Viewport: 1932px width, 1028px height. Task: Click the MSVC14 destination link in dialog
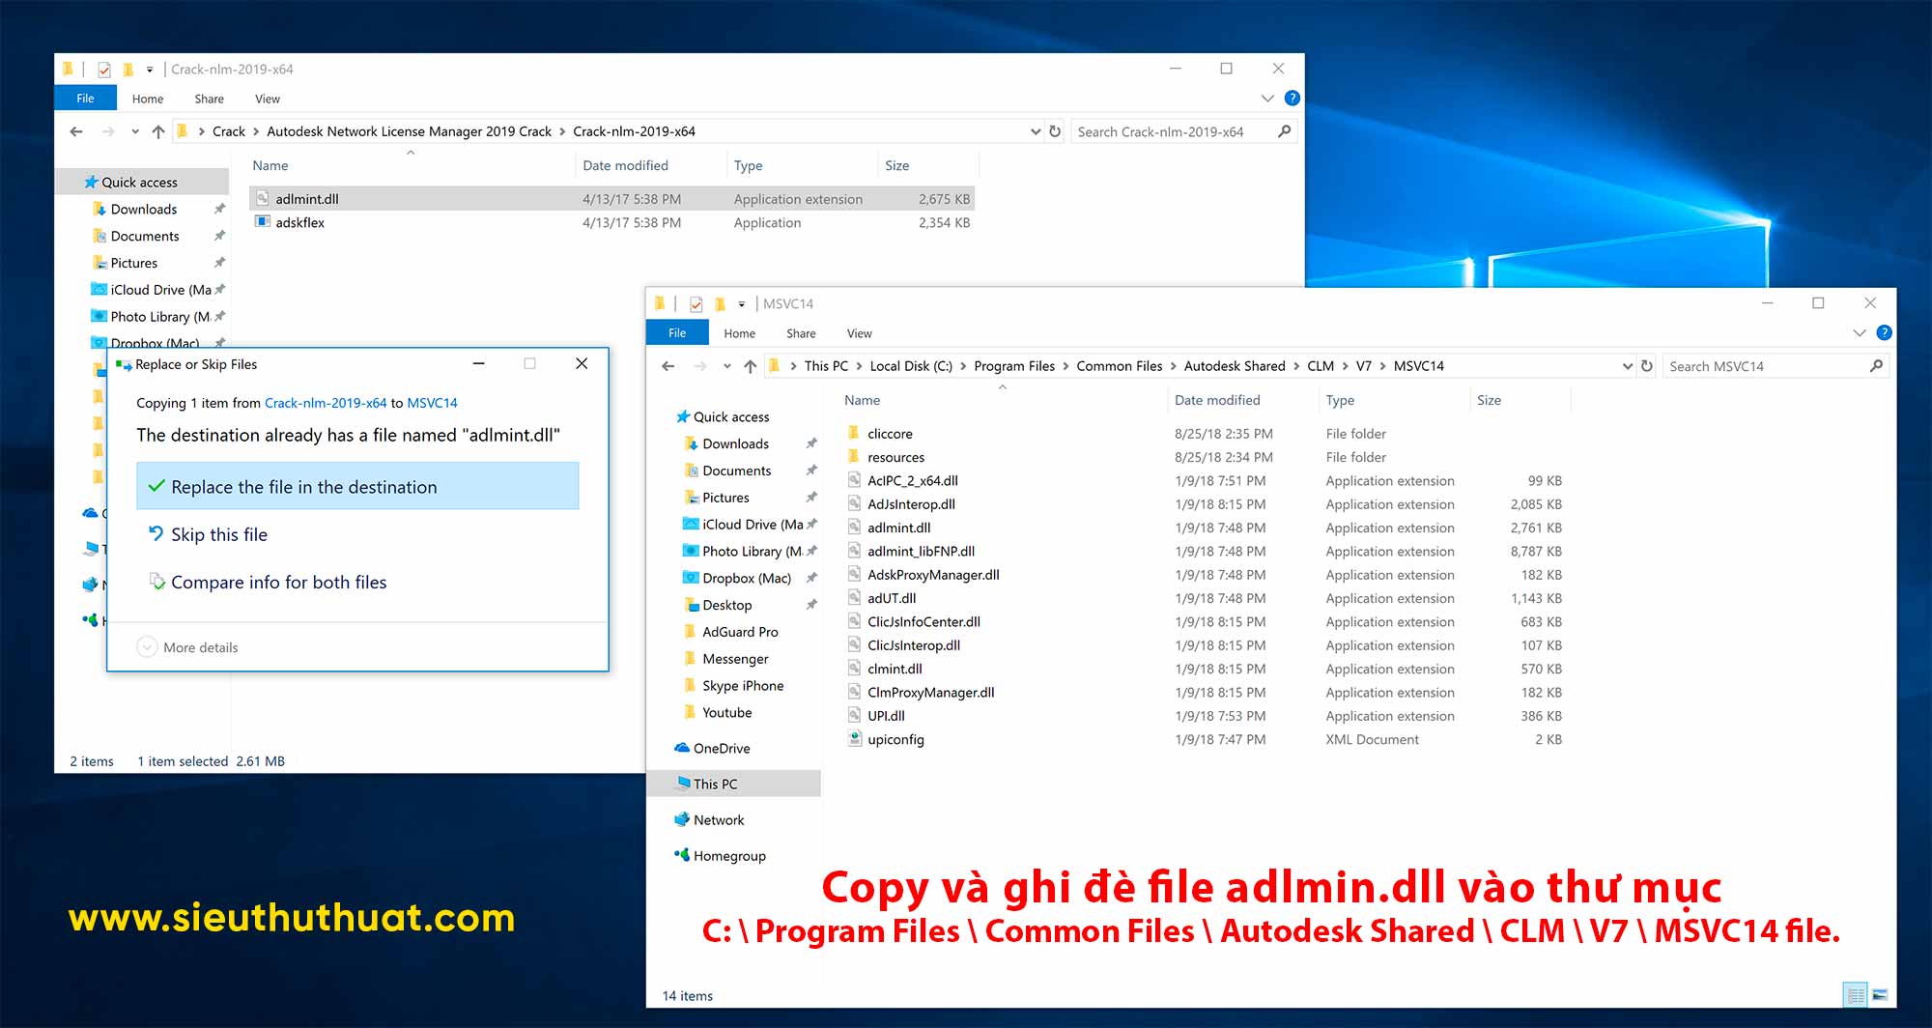[432, 403]
